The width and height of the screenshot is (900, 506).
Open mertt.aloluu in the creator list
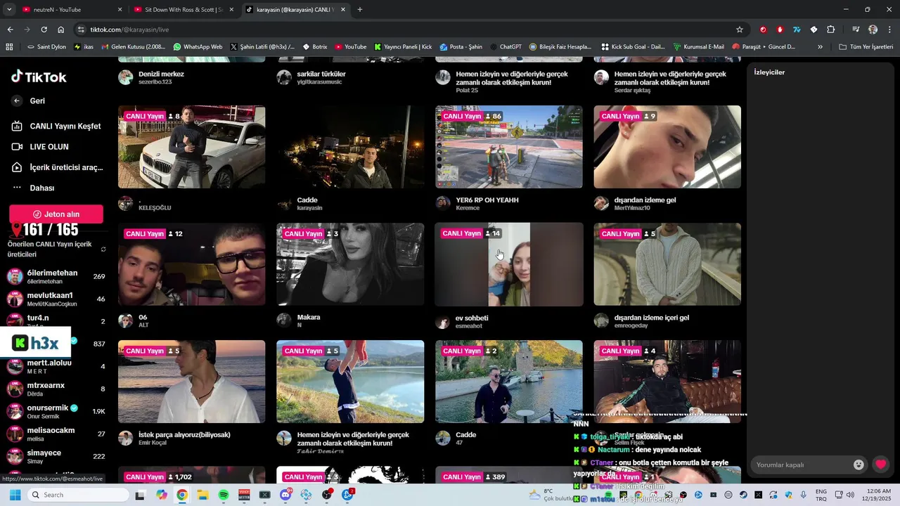(x=56, y=366)
